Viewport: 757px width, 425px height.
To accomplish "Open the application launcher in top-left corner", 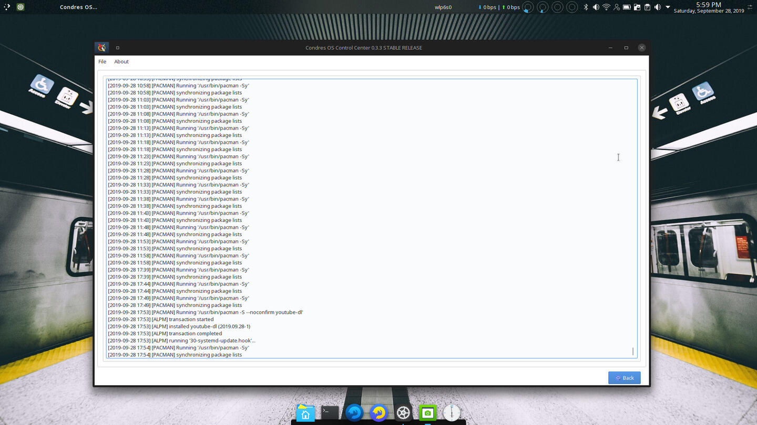I will pos(6,7).
